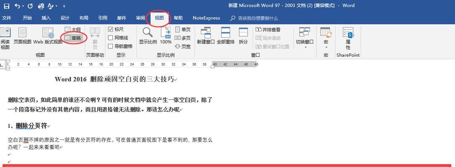This screenshot has width=455, height=167.
Task: Expand the Undo history dropdown arrow
Action: tap(23, 6)
